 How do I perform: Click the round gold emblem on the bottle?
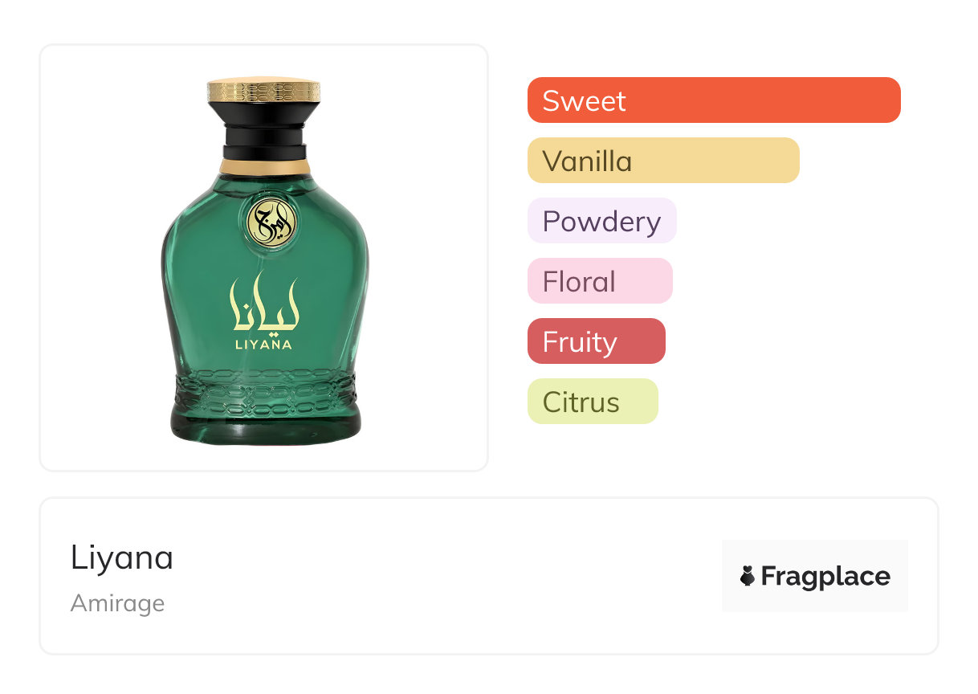[271, 221]
